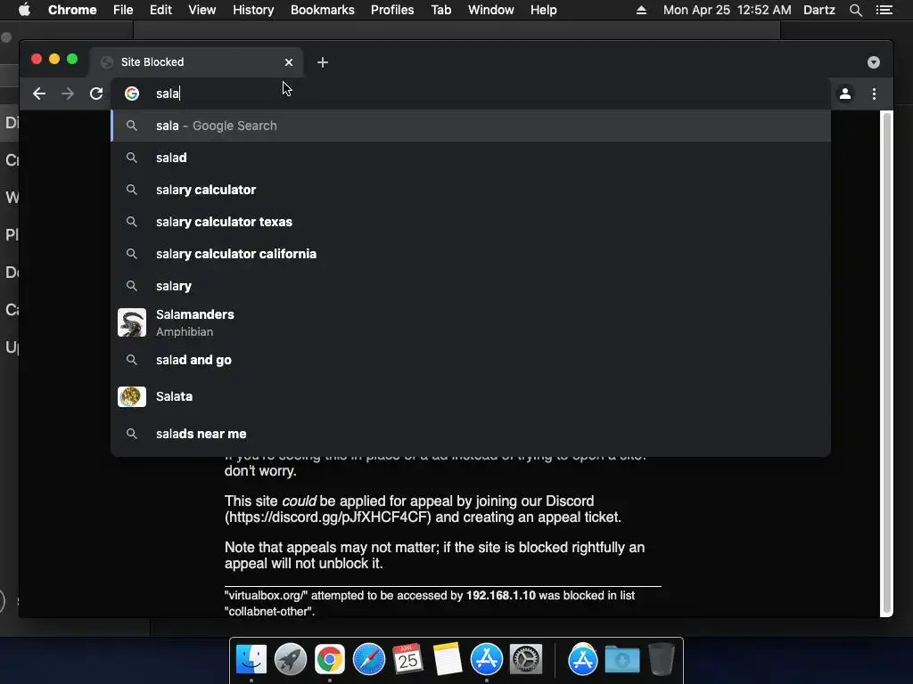Screen dimensions: 913x684
Task: Open the Bookmarks menu
Action: (323, 10)
